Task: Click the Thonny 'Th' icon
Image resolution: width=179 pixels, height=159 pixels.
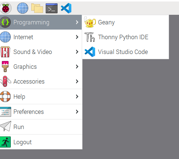Action: [x=90, y=37]
